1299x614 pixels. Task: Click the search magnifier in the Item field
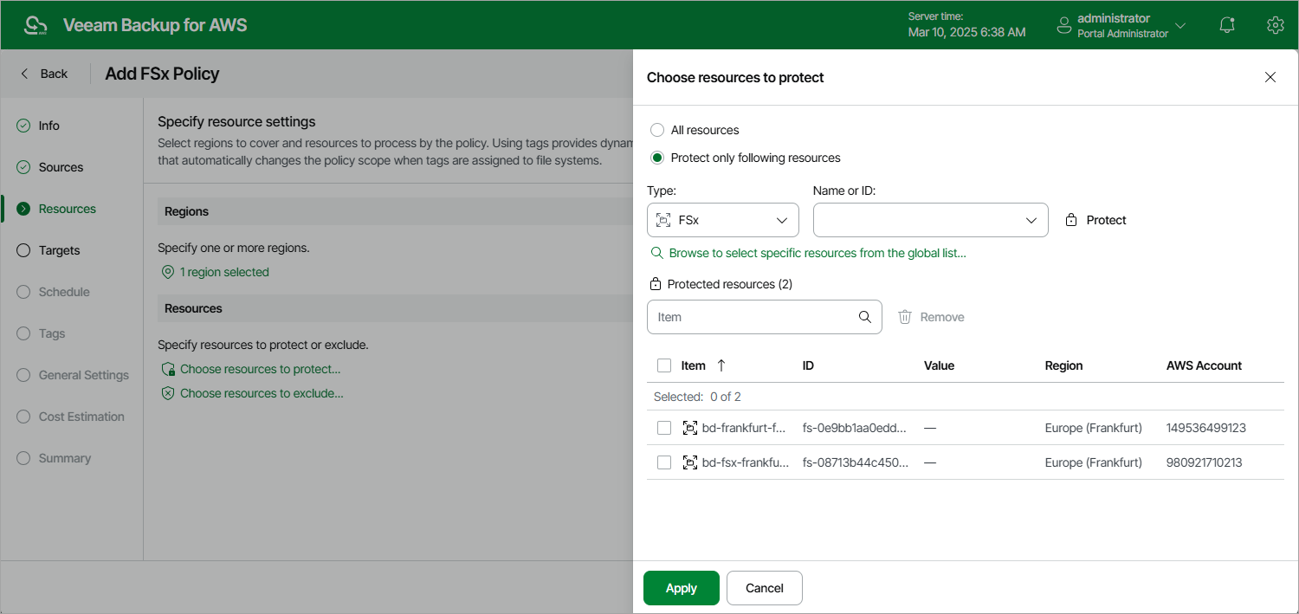coord(864,317)
